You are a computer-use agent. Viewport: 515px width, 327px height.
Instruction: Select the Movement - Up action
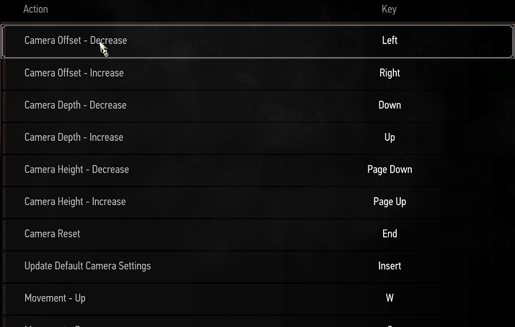(x=55, y=298)
